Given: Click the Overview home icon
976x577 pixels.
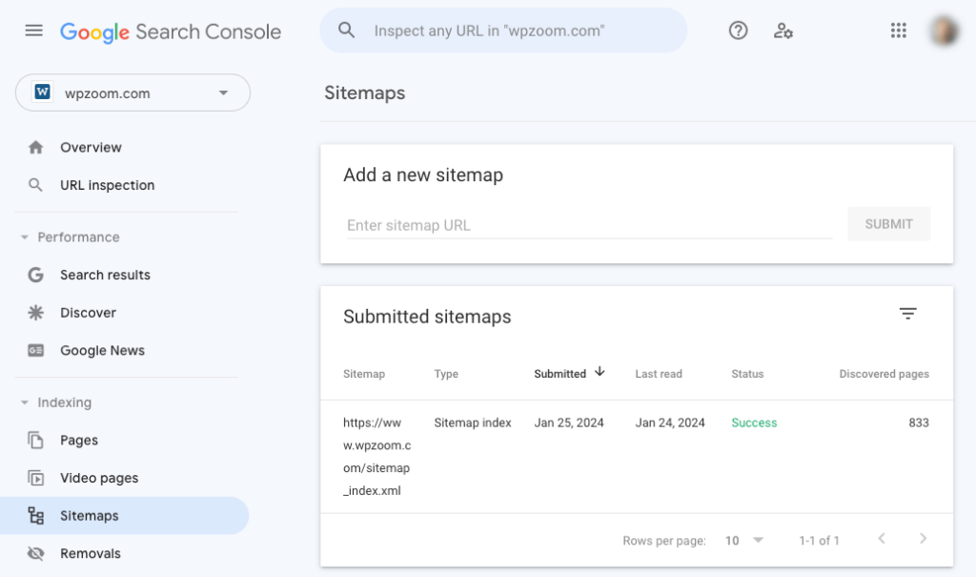Looking at the screenshot, I should pyautogui.click(x=35, y=147).
